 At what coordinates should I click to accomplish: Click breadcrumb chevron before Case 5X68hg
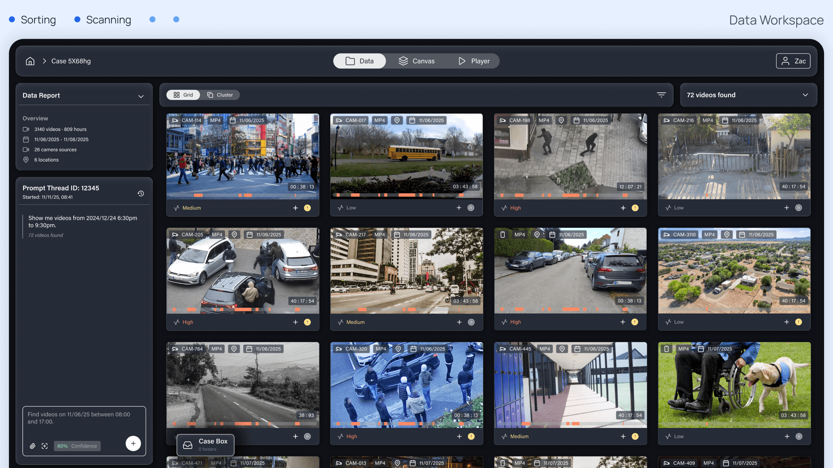pos(44,61)
